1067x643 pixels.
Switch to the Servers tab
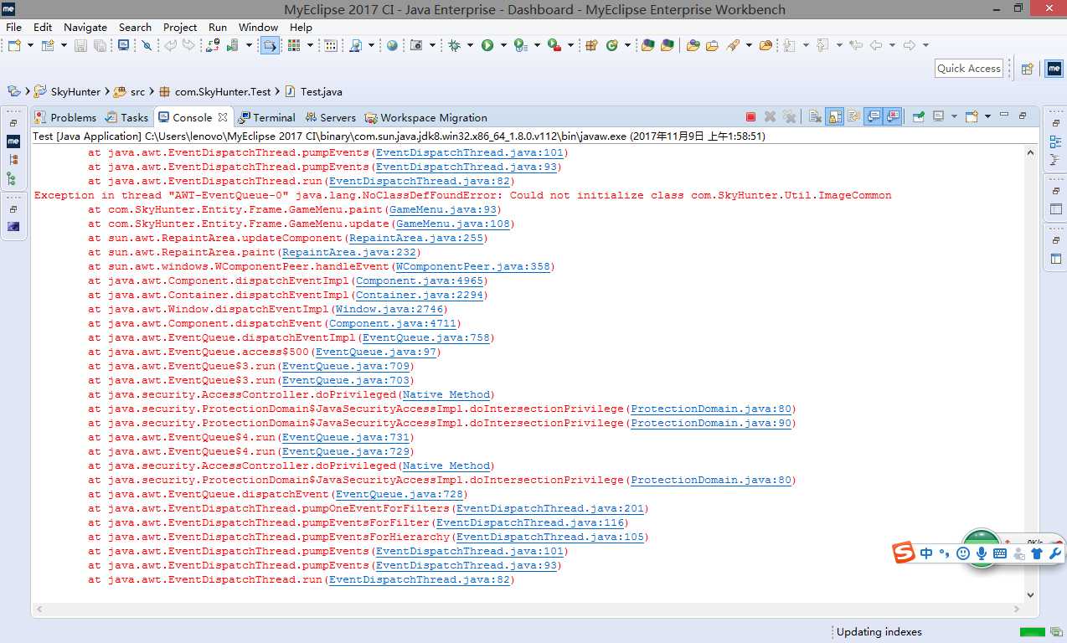(330, 117)
